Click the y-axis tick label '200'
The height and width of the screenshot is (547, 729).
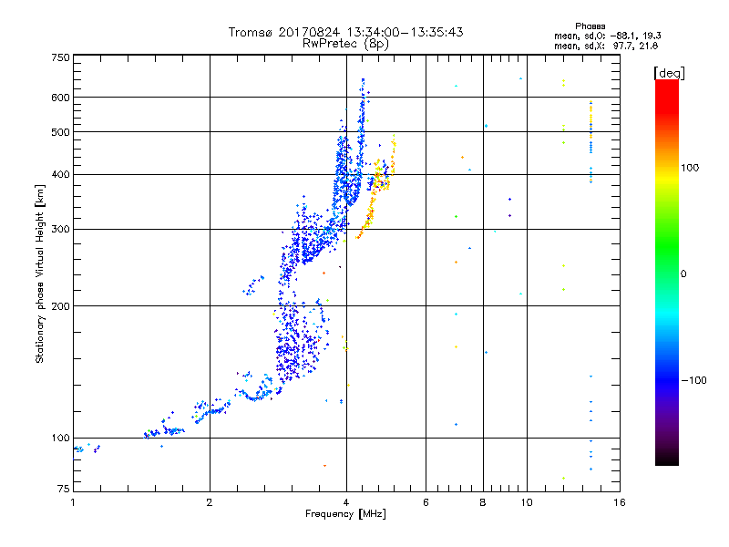[60, 306]
